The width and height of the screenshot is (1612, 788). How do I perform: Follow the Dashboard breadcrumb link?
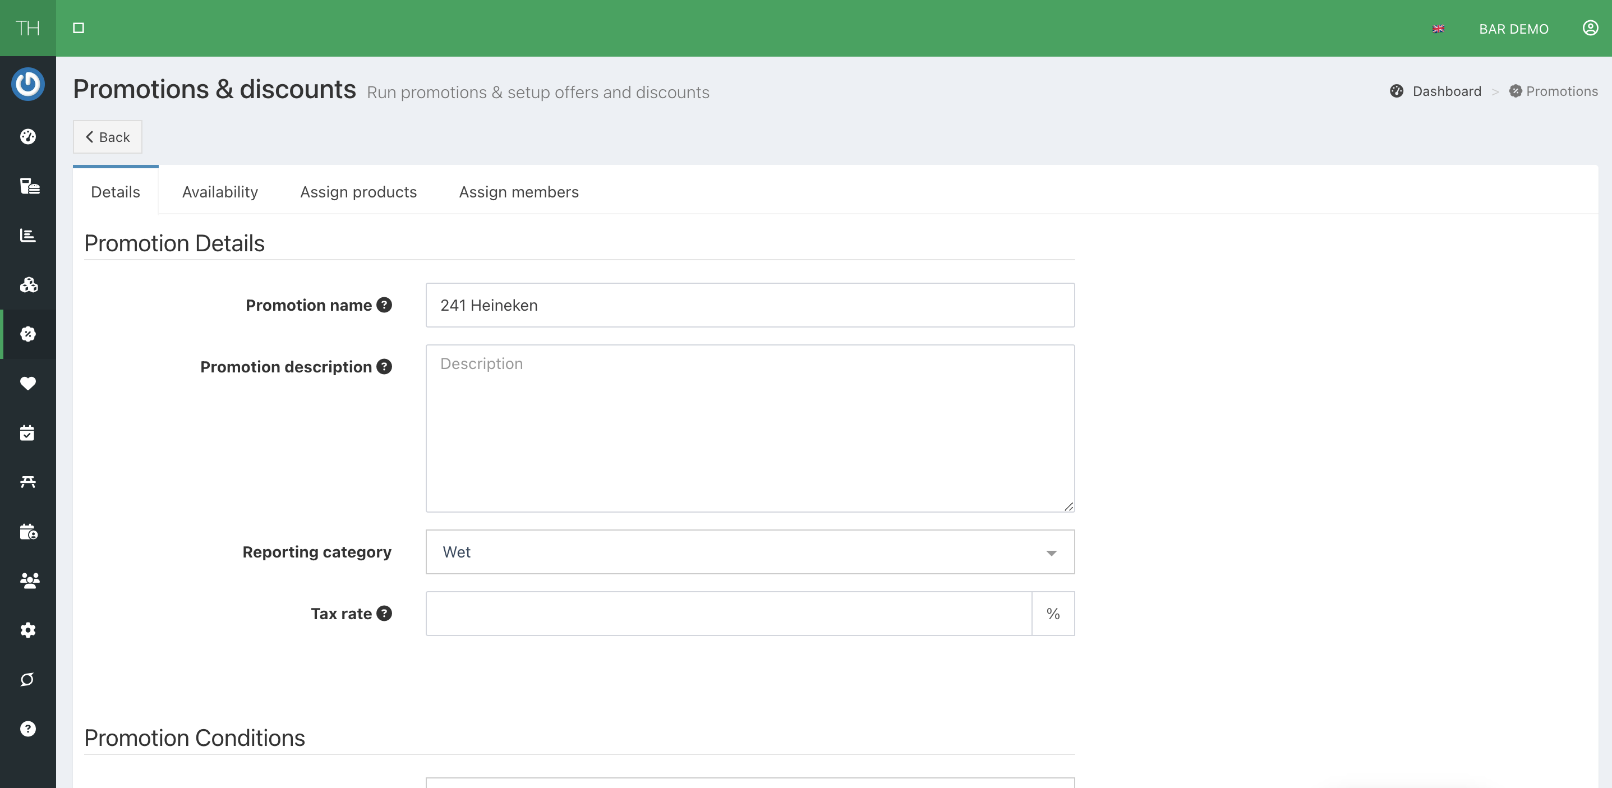point(1446,91)
